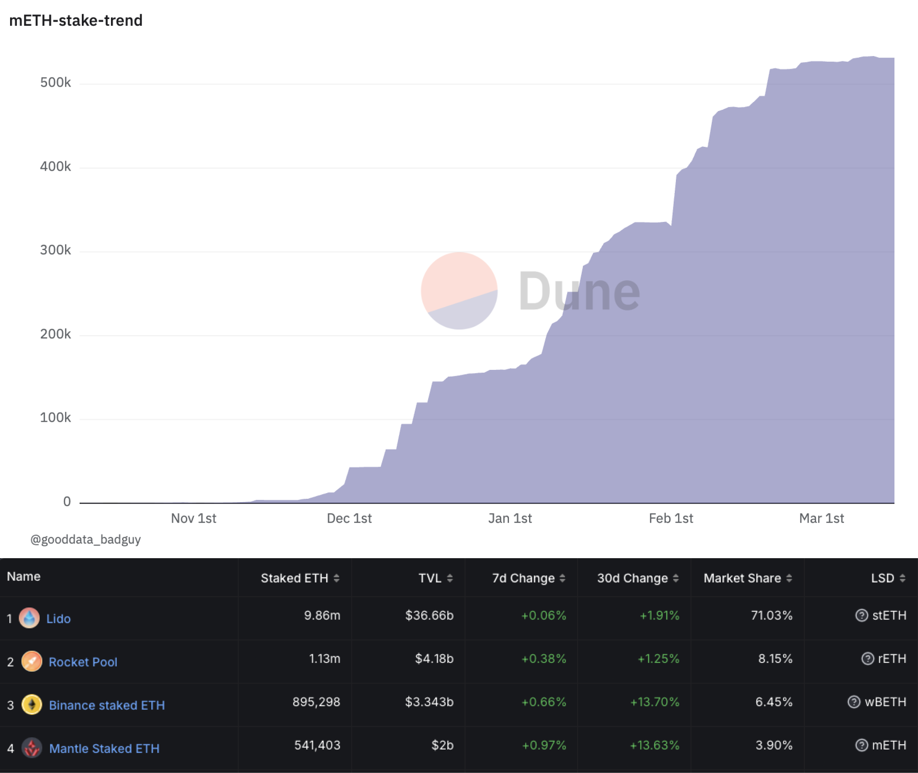Open the Lido protocol link
The width and height of the screenshot is (918, 773).
click(58, 618)
